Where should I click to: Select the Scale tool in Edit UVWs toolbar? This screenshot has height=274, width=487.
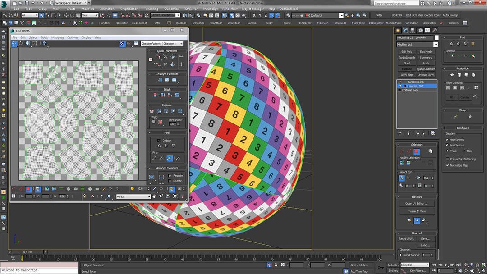(28, 44)
